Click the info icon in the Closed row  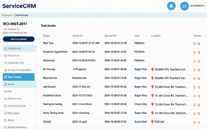[x=195, y=122]
